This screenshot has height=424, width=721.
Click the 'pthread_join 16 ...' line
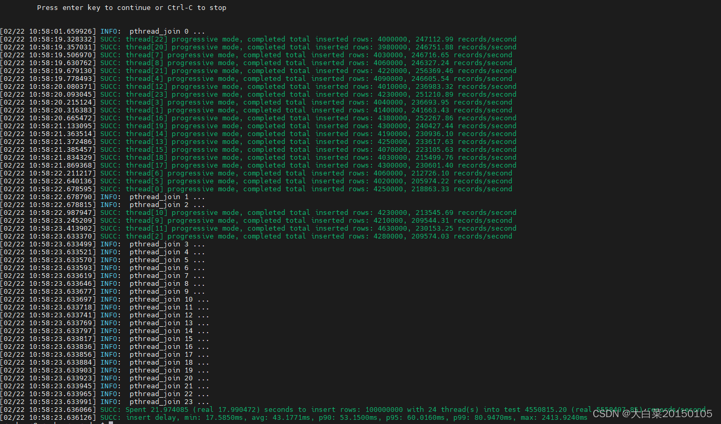pos(105,347)
